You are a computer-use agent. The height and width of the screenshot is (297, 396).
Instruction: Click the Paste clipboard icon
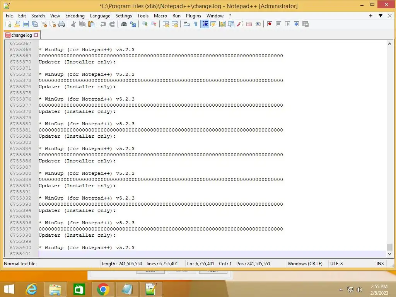tap(91, 24)
